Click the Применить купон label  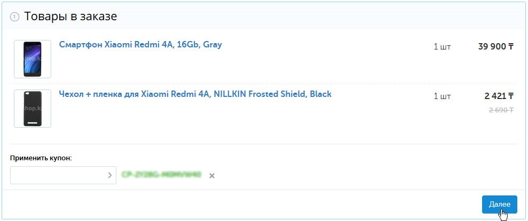(41, 158)
